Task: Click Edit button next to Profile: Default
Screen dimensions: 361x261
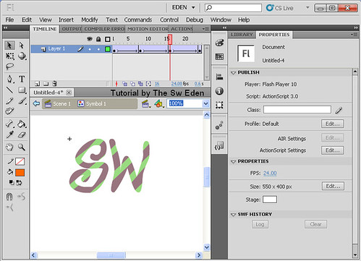Action: 333,124
